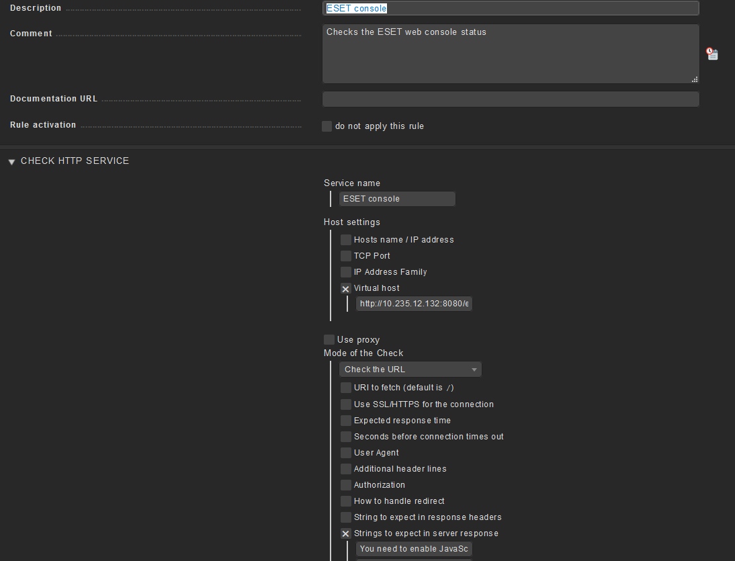
Task: Tick the User Agent checkbox
Action: pyautogui.click(x=346, y=453)
